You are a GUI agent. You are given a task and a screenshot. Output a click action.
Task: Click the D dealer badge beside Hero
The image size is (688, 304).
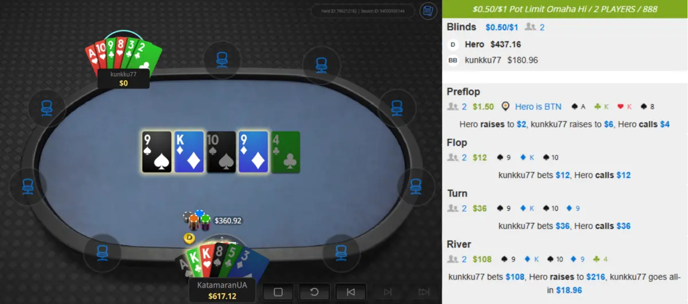(453, 44)
